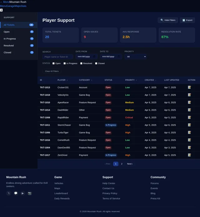This screenshot has width=200, height=217.
Task: Select pagination page 1
Action: 116,164
